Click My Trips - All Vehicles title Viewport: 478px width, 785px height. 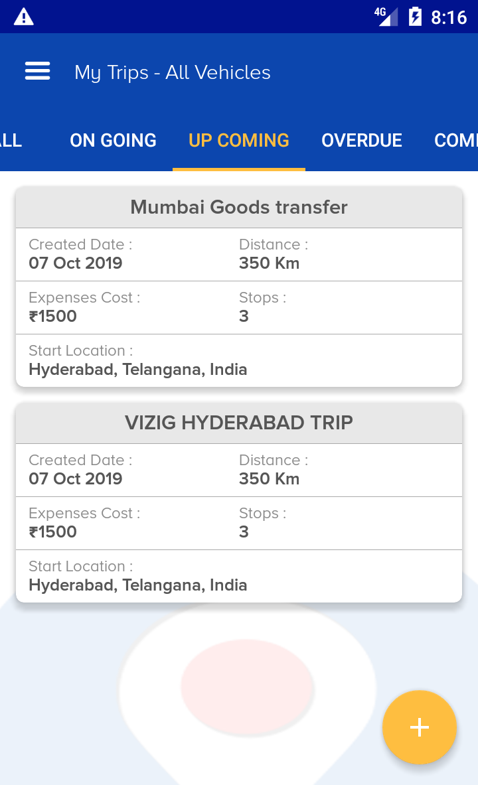[x=173, y=72]
